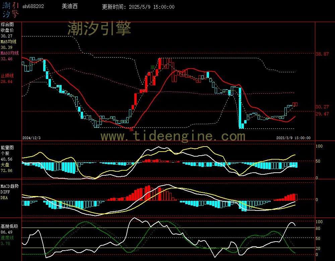Click the 29.47 price axis label
This screenshot has width=335, height=261.
click(x=322, y=114)
